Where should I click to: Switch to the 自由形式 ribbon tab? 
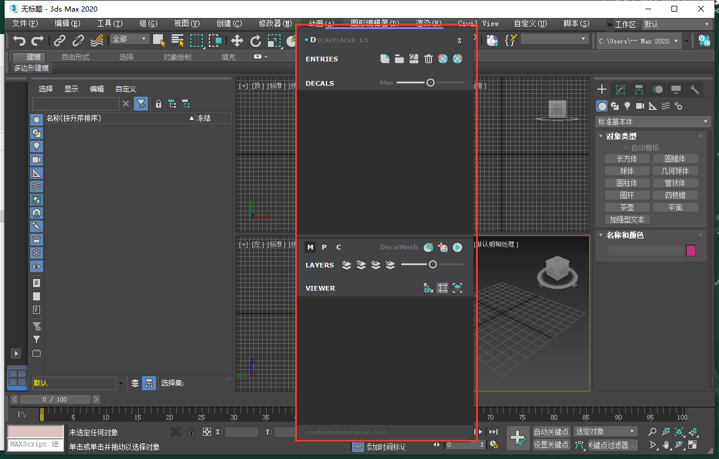tap(76, 57)
